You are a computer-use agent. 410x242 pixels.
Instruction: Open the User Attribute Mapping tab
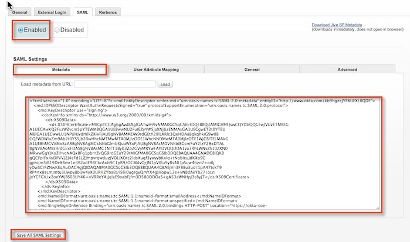(156, 70)
